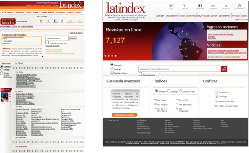The image size is (249, 153).
Task: Open EDITORES menu in new page
Action: pos(192,16)
